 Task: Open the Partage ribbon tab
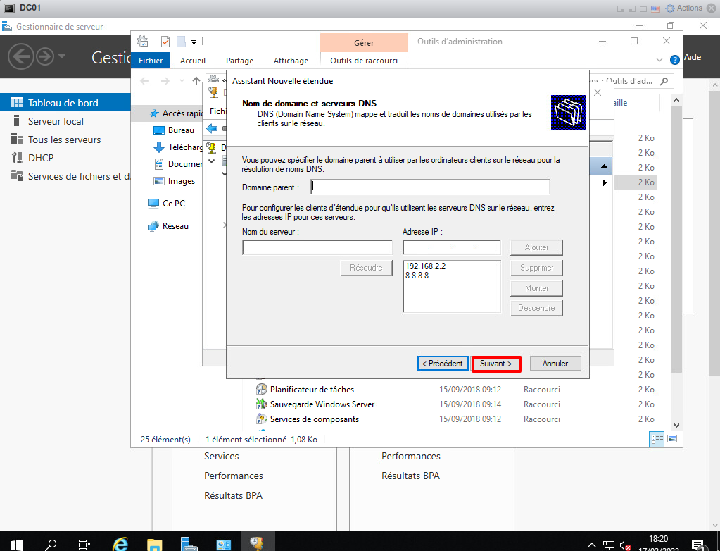pos(239,61)
